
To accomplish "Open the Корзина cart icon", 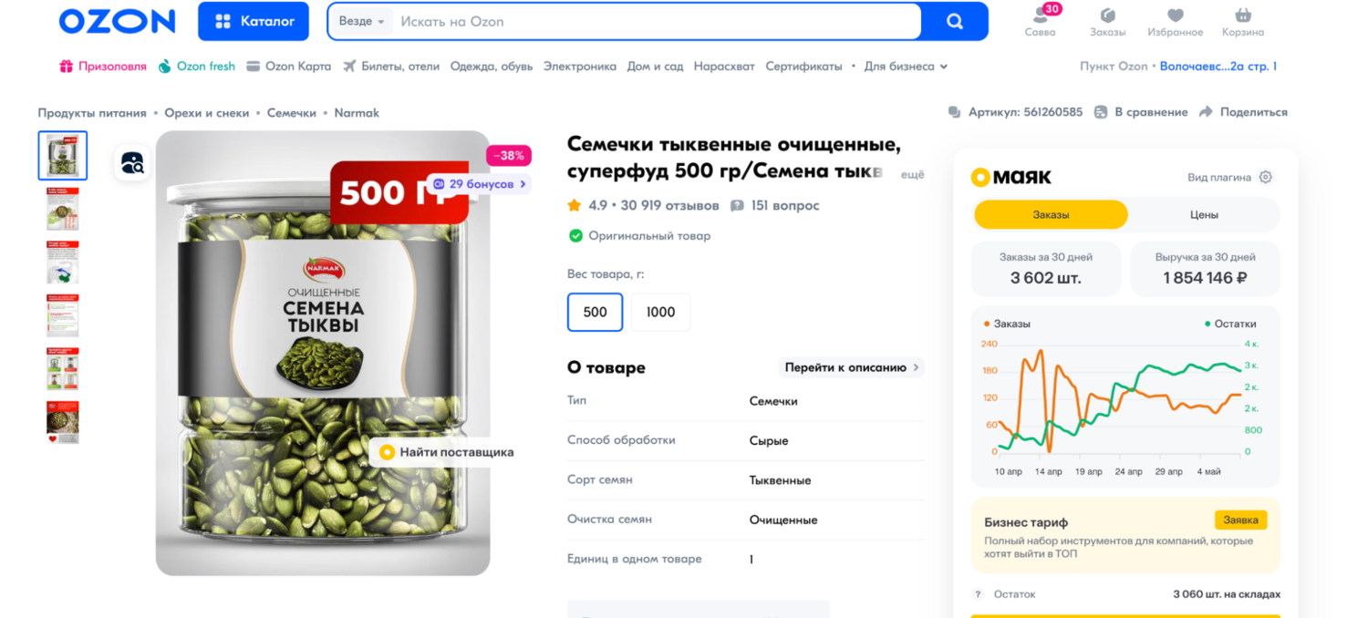I will [x=1242, y=15].
